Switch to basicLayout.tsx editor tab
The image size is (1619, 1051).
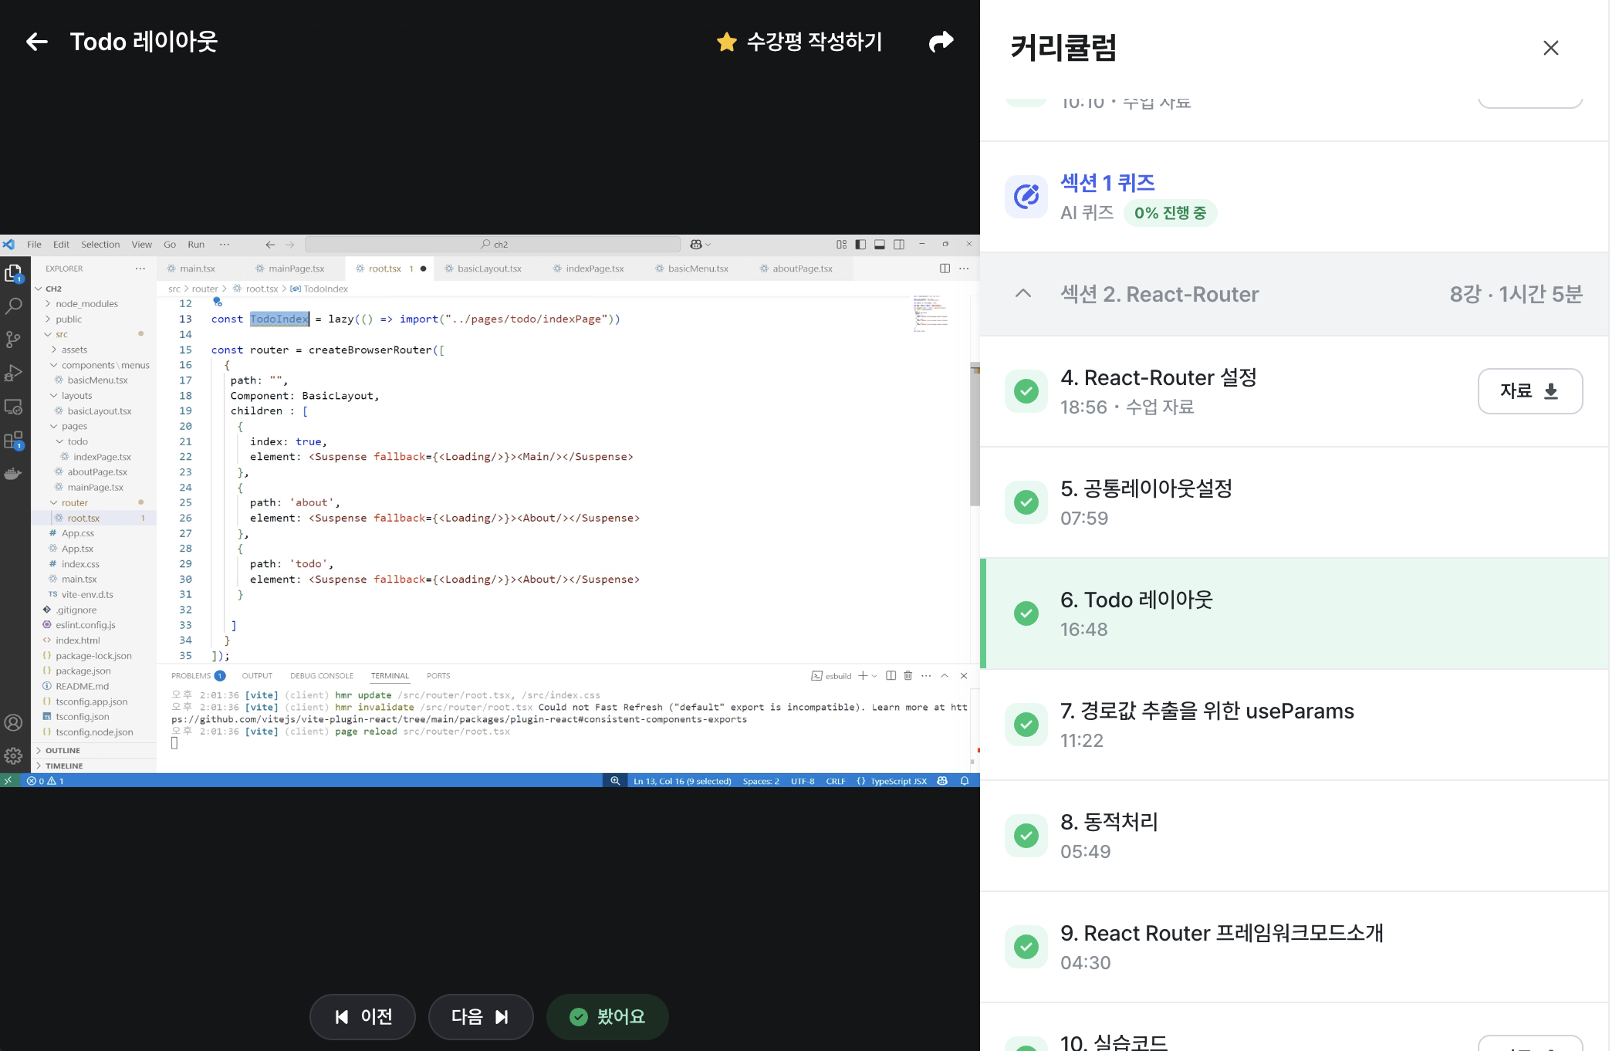tap(488, 269)
